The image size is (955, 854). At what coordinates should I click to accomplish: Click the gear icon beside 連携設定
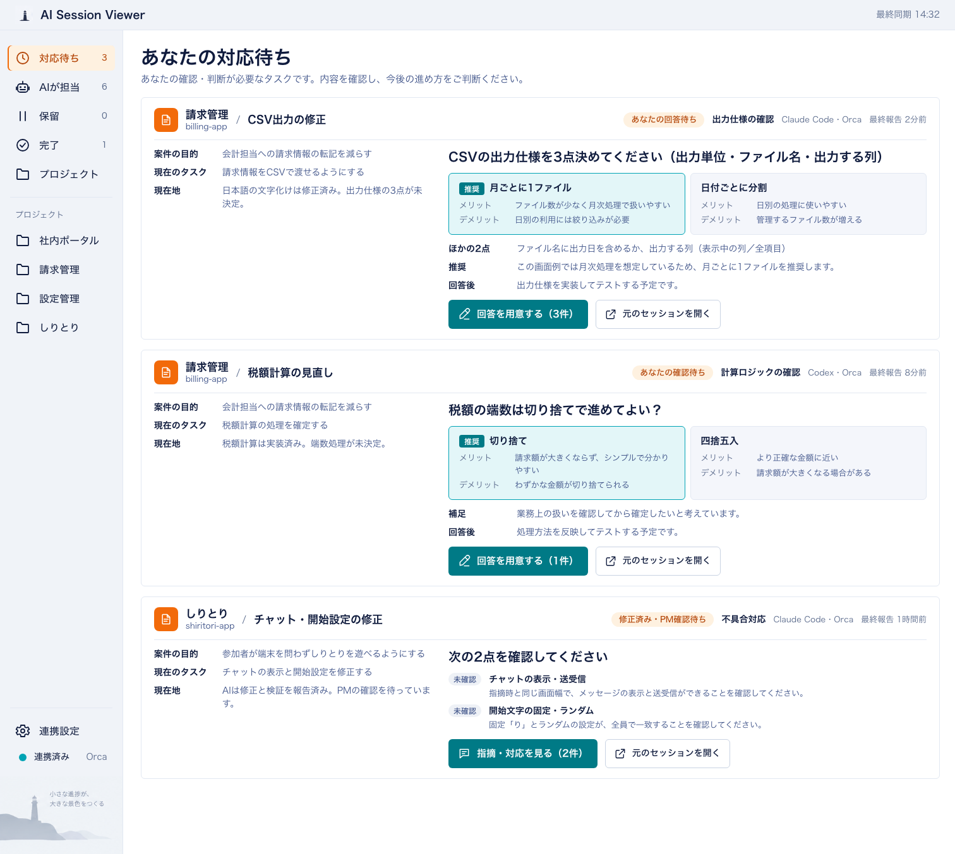23,731
